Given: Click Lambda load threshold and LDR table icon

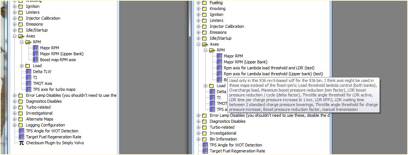Looking at the screenshot, I should 219,68.
